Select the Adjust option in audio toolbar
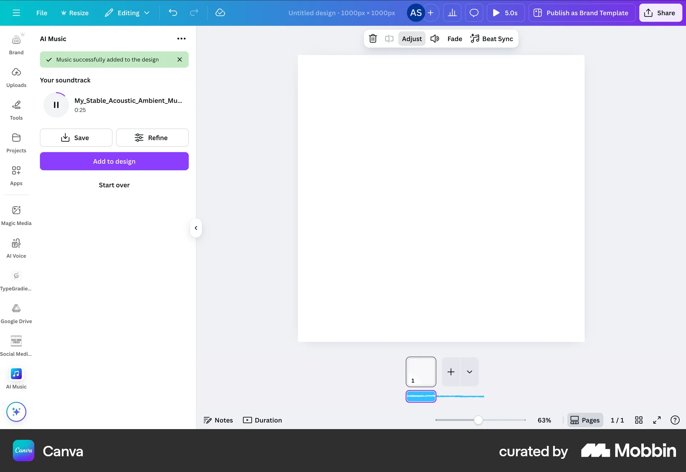 click(x=412, y=39)
